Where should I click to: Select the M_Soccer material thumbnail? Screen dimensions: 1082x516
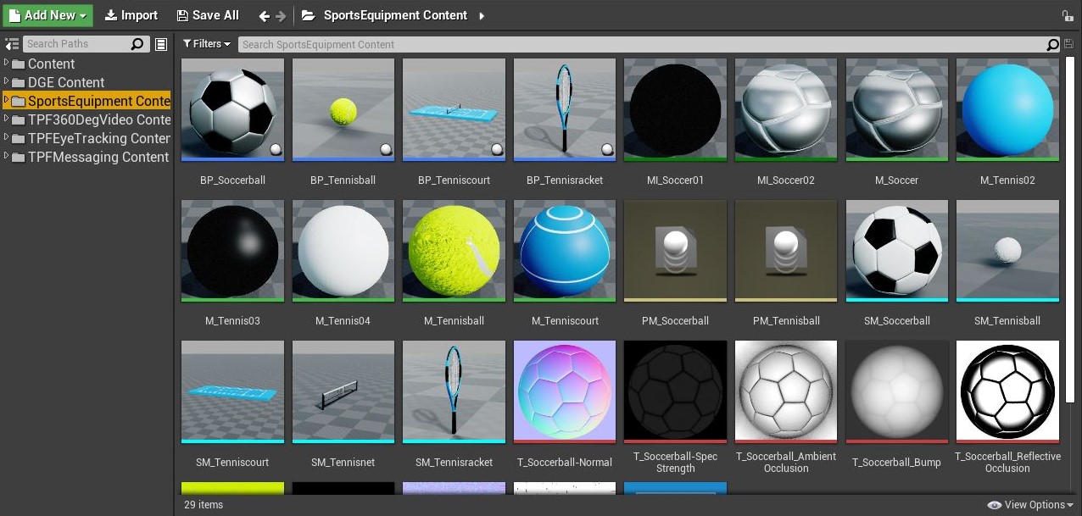click(x=897, y=109)
